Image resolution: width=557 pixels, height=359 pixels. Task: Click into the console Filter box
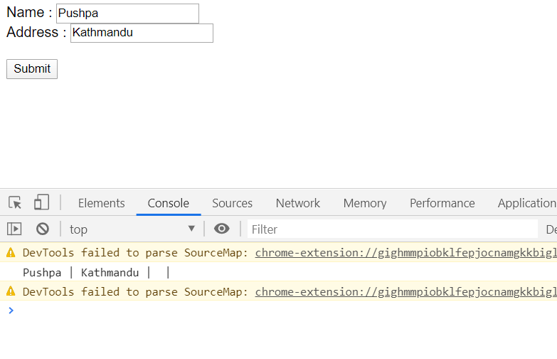(393, 229)
